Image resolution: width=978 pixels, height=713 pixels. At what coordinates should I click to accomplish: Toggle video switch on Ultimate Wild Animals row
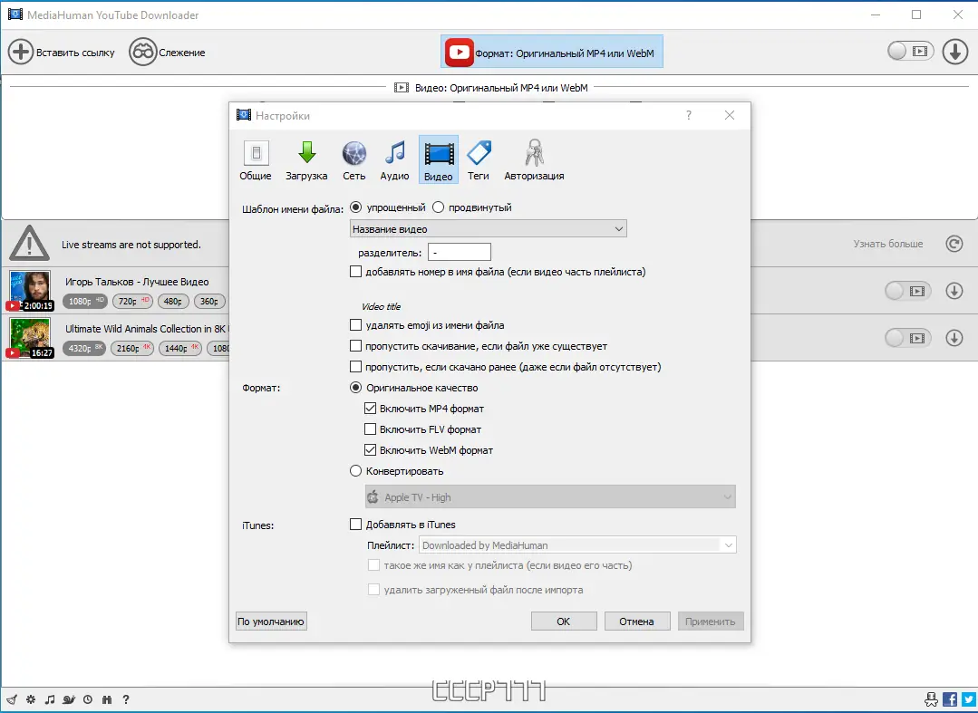pyautogui.click(x=907, y=338)
